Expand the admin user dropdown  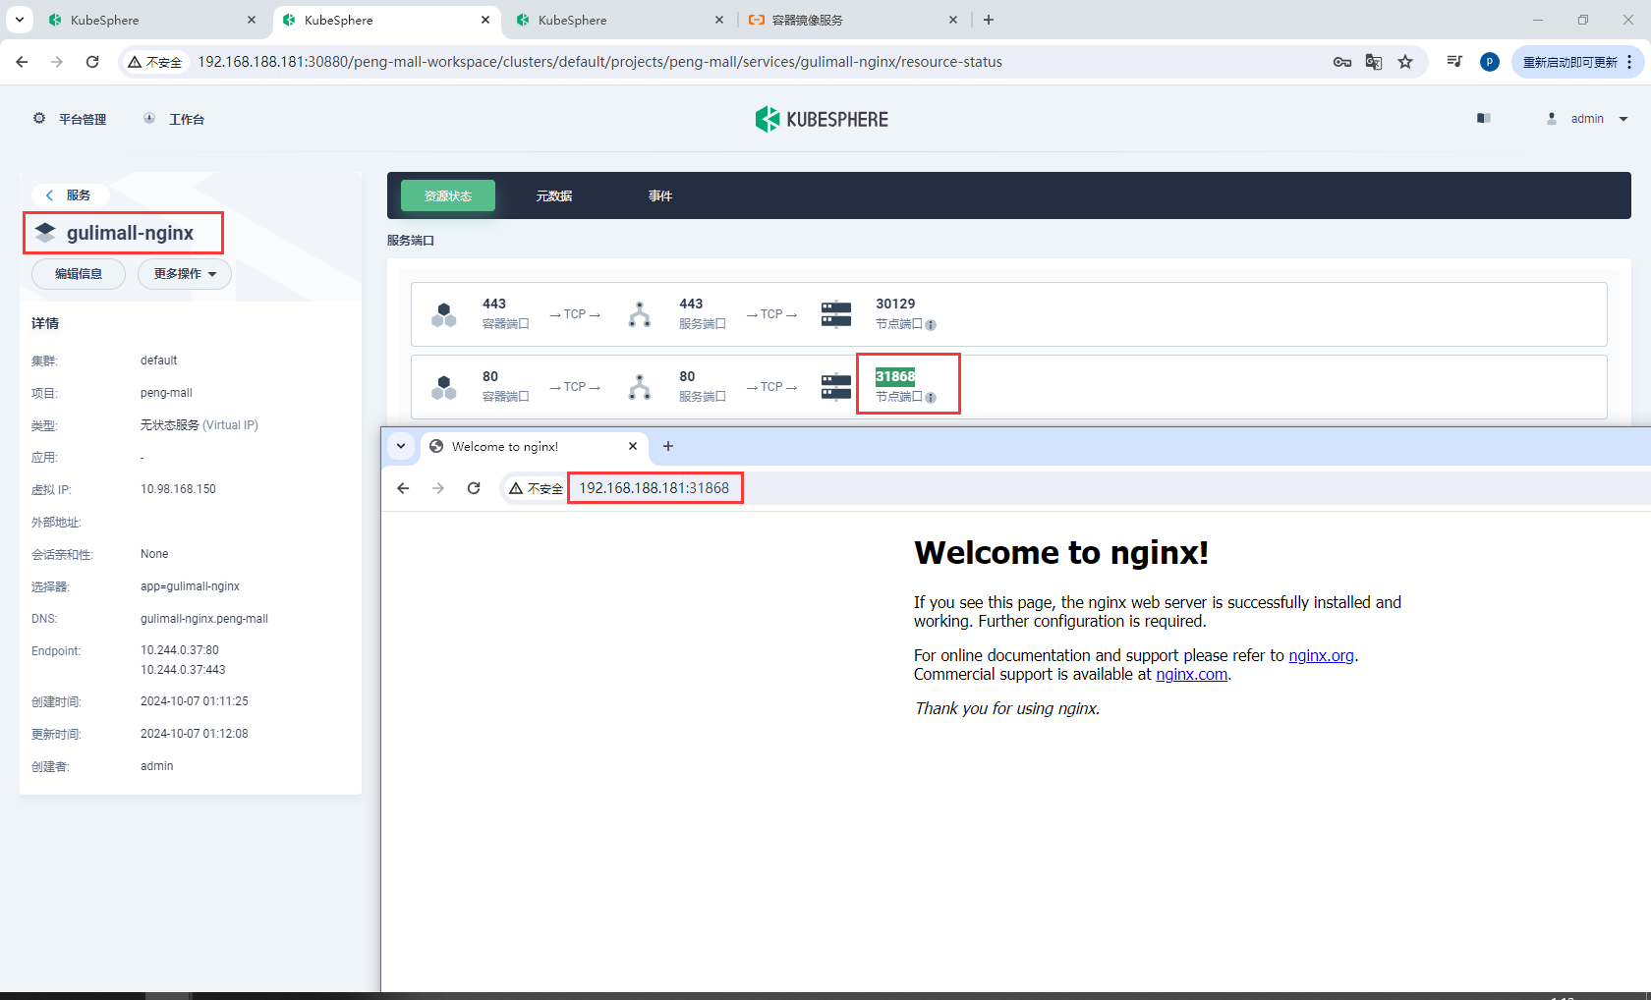tap(1587, 119)
